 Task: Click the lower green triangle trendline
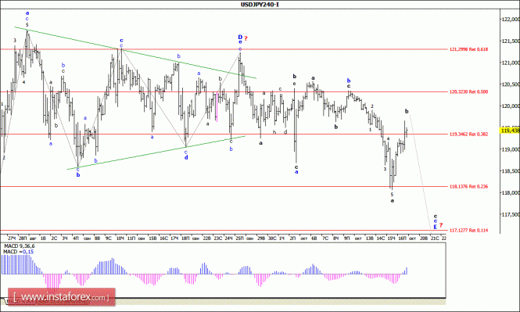pos(156,152)
